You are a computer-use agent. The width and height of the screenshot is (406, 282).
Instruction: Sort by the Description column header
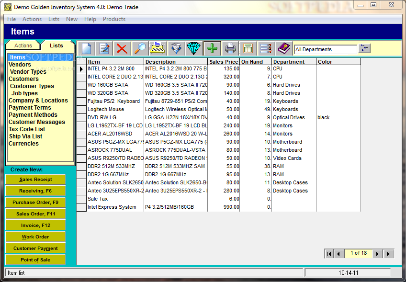point(176,62)
